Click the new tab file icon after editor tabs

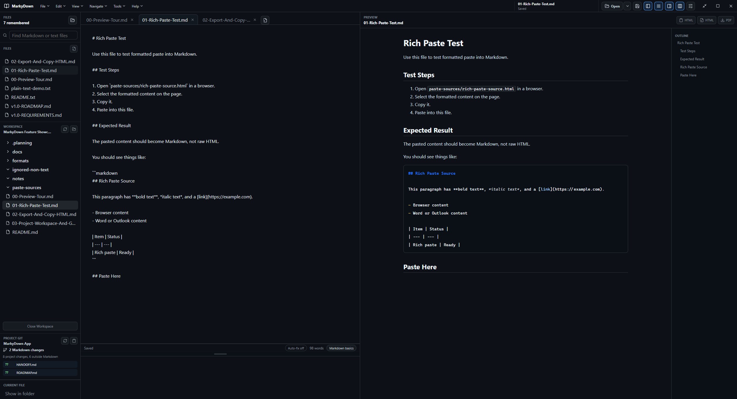265,20
